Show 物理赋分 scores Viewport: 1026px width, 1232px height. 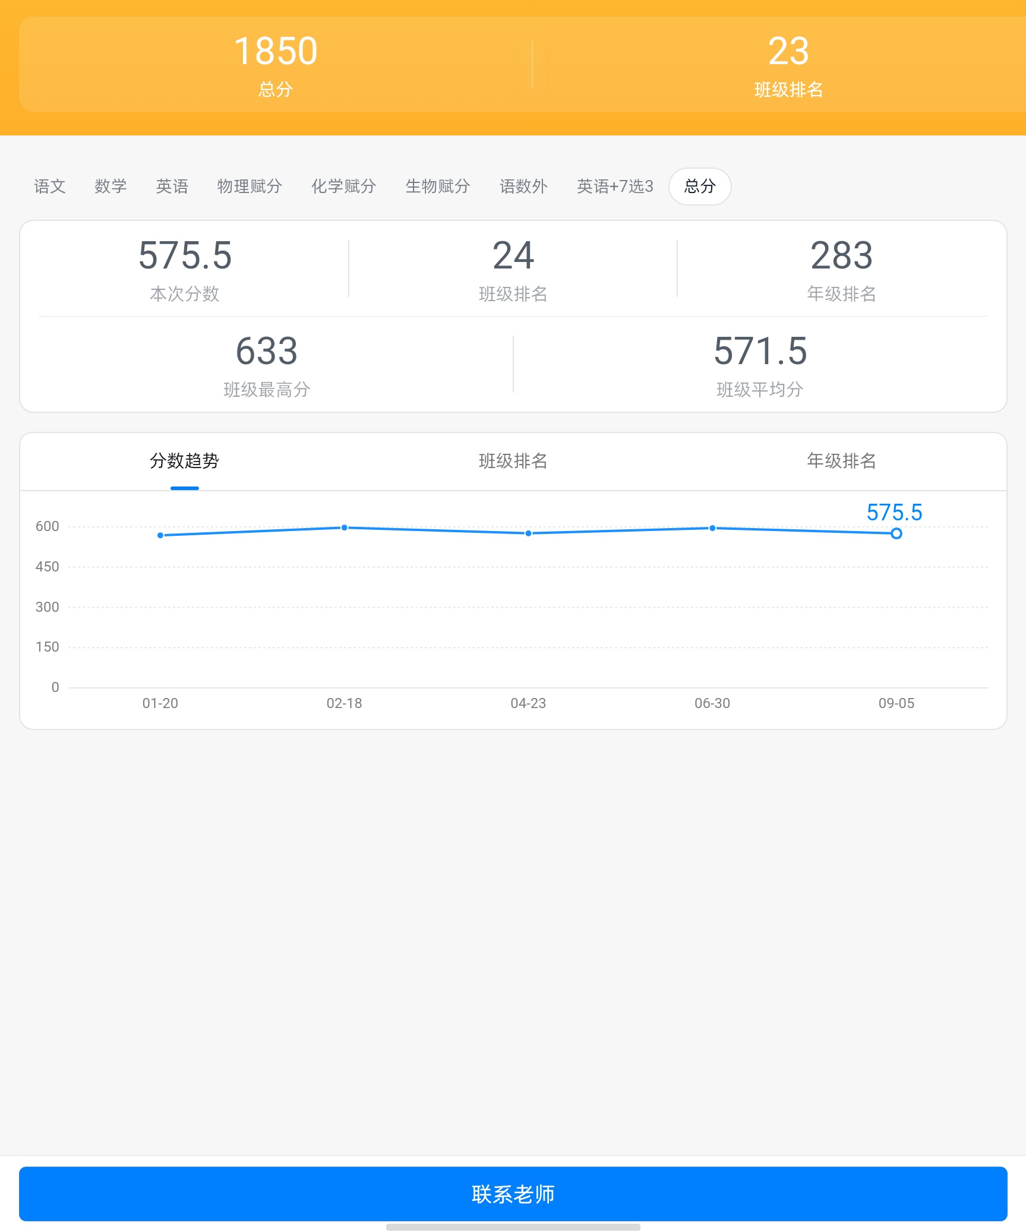click(x=250, y=187)
